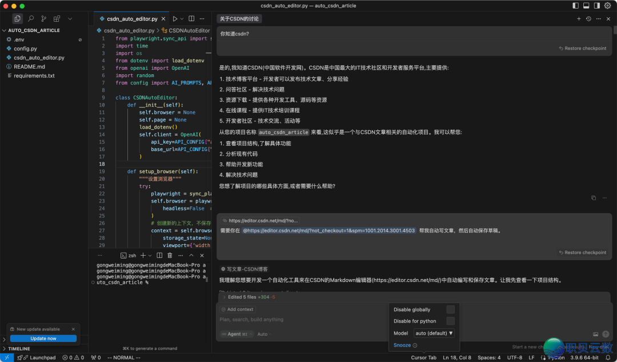Screen dimensions: 617x362
Task: Open the Model auto (default) dropdown
Action: pyautogui.click(x=434, y=333)
